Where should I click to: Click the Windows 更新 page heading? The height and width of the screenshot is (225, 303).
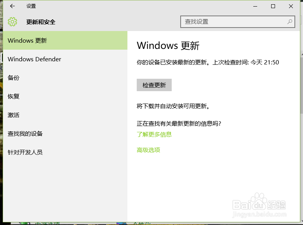(x=168, y=46)
